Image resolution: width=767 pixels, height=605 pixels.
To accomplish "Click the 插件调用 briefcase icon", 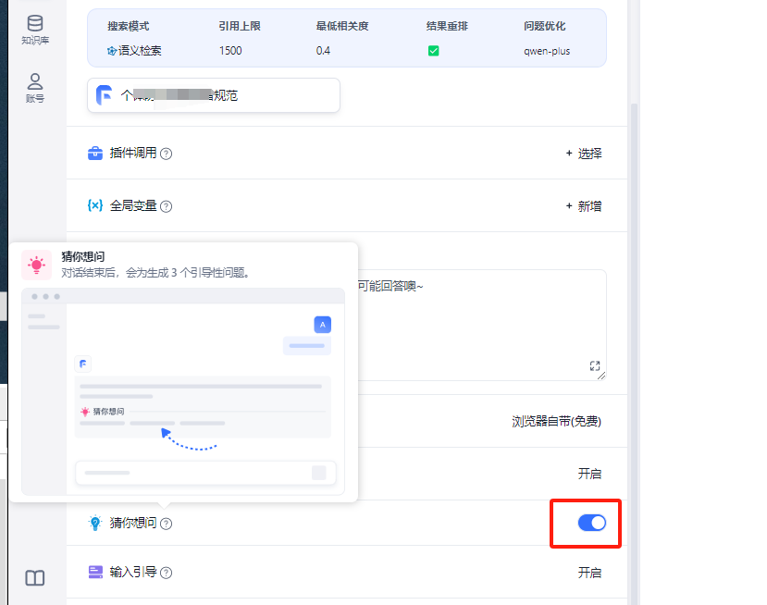I will (x=94, y=154).
